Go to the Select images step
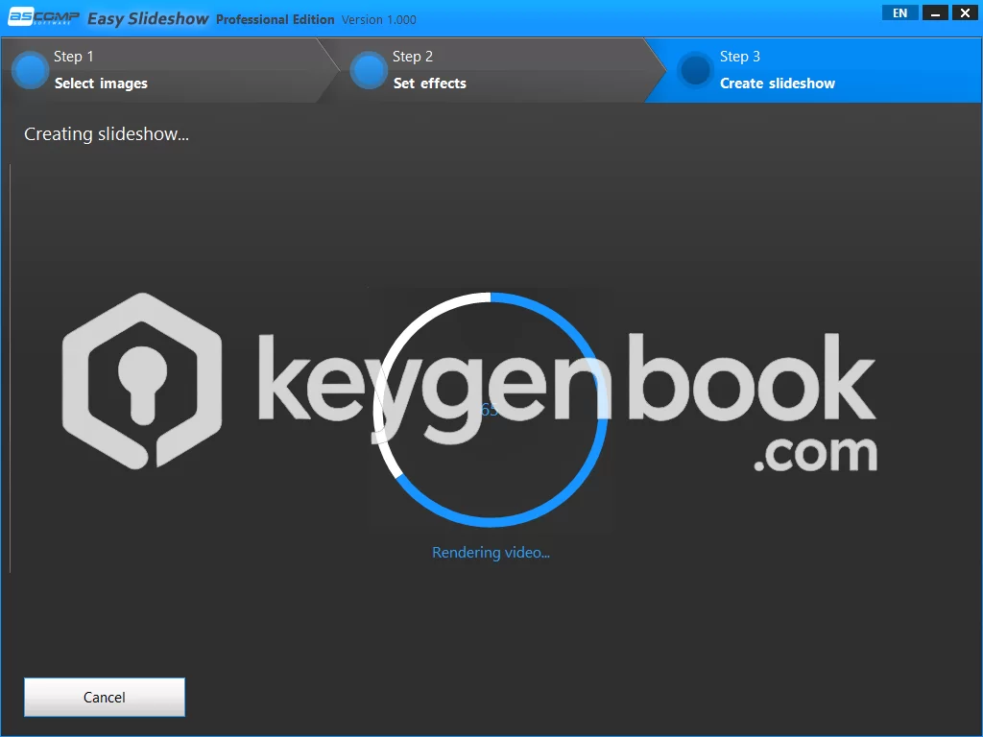983x737 pixels. (101, 83)
